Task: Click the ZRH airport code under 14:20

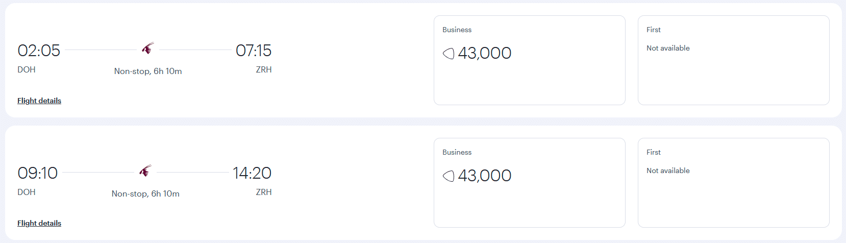Action: pyautogui.click(x=264, y=192)
